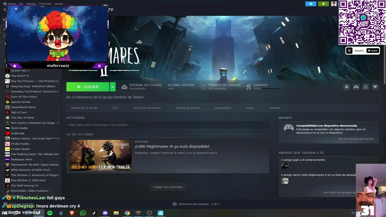Image resolution: width=386 pixels, height=217 pixels.
Task: Click the Logros gear icon
Action: pos(248,87)
